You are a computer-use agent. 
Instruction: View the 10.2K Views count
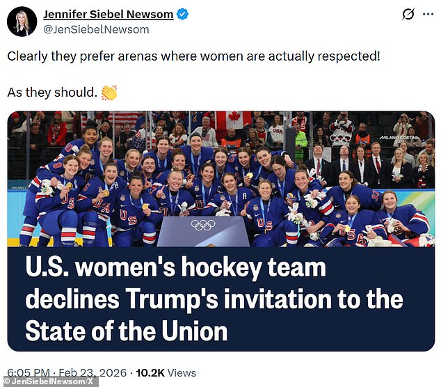coord(166,374)
